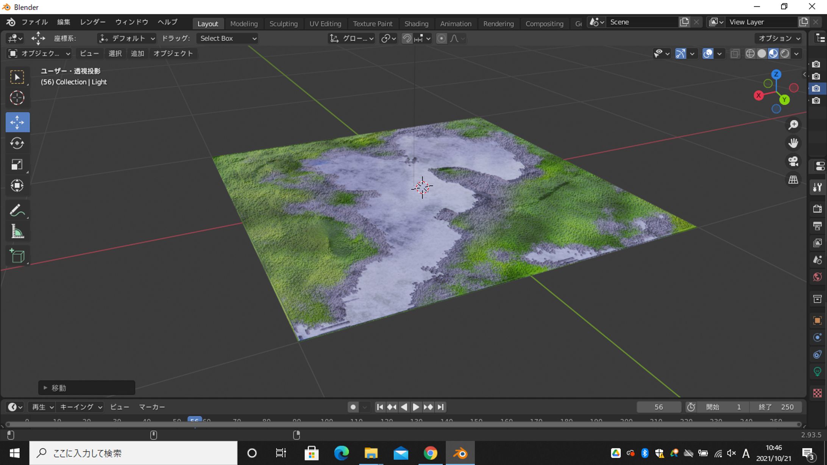Open Physics properties tab icon
The width and height of the screenshot is (827, 465).
(818, 338)
